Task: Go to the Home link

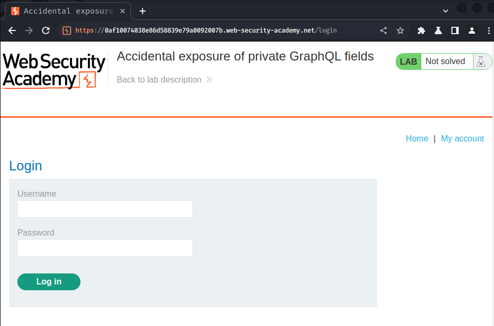Action: coord(417,139)
